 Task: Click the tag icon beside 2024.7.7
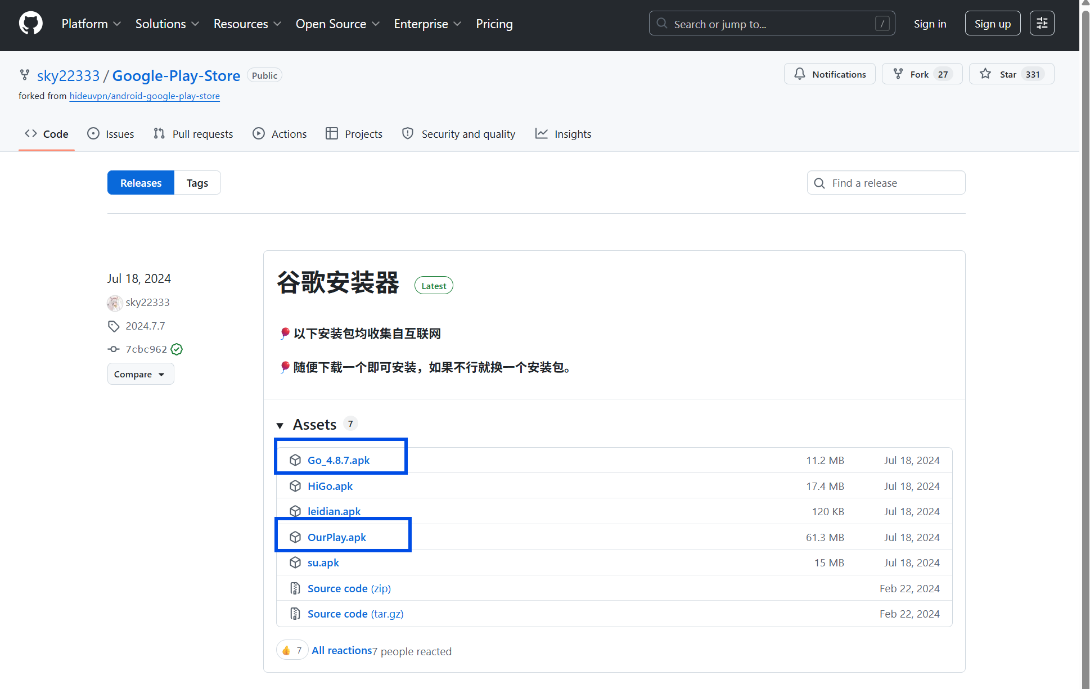pyautogui.click(x=114, y=326)
